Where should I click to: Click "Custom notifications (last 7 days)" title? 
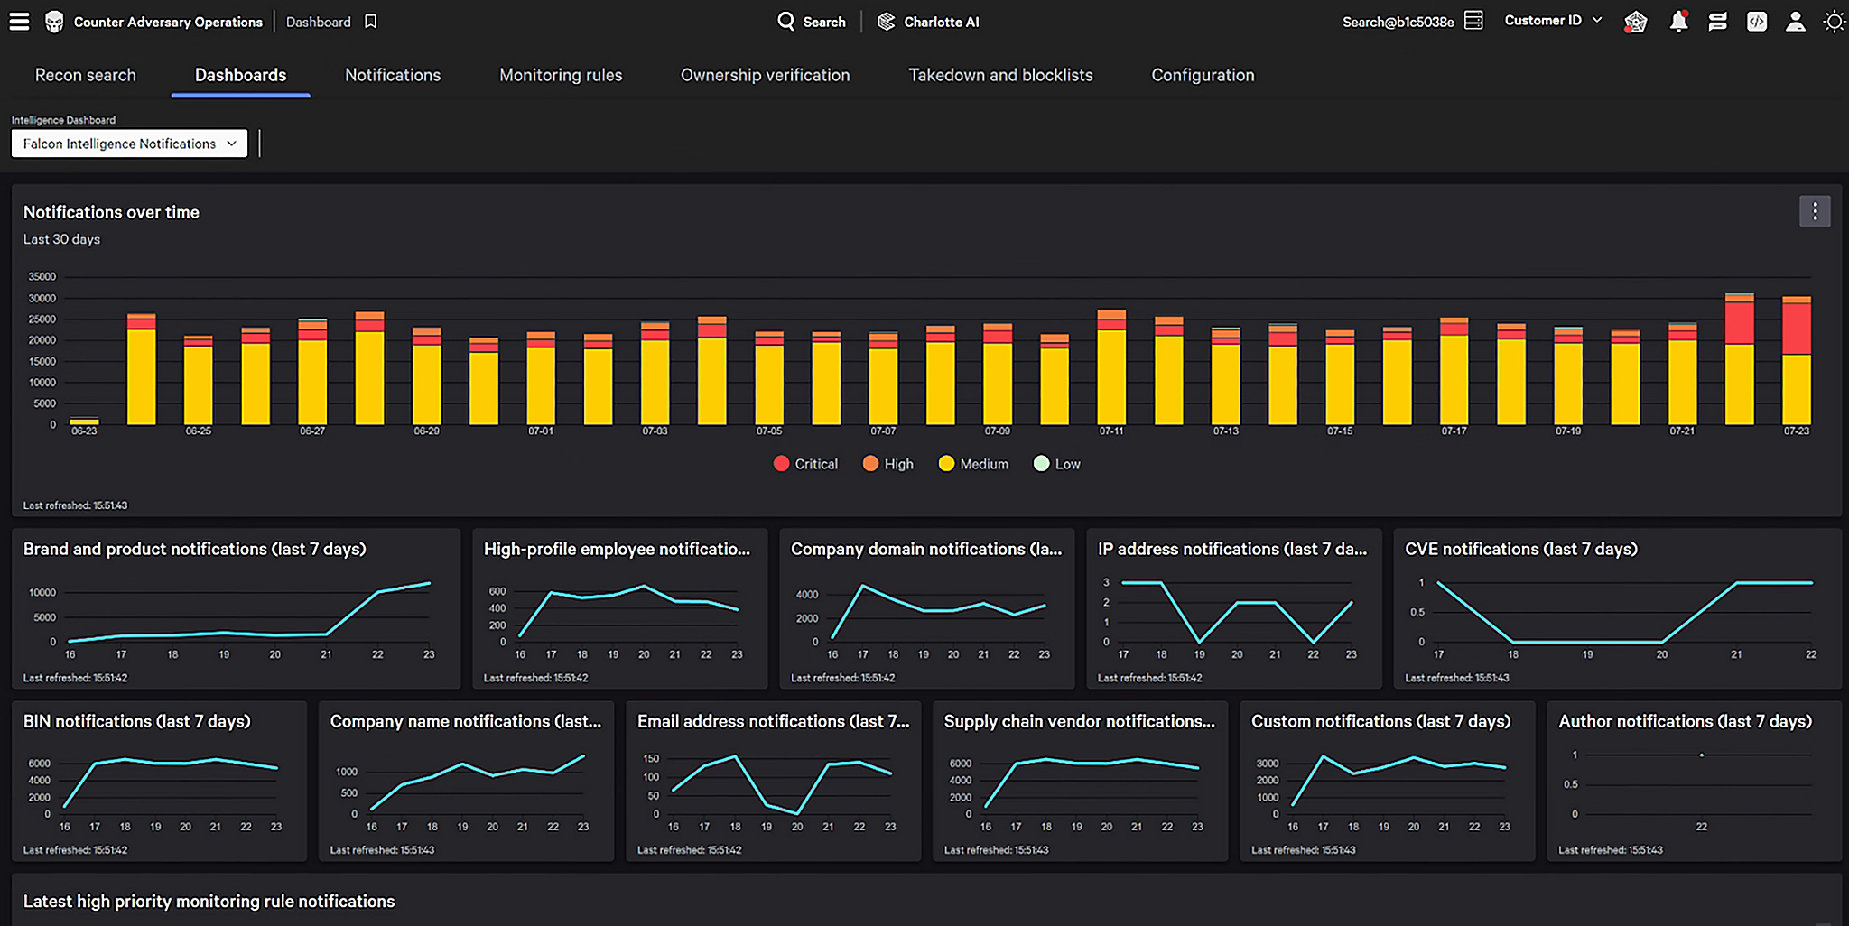(x=1380, y=721)
